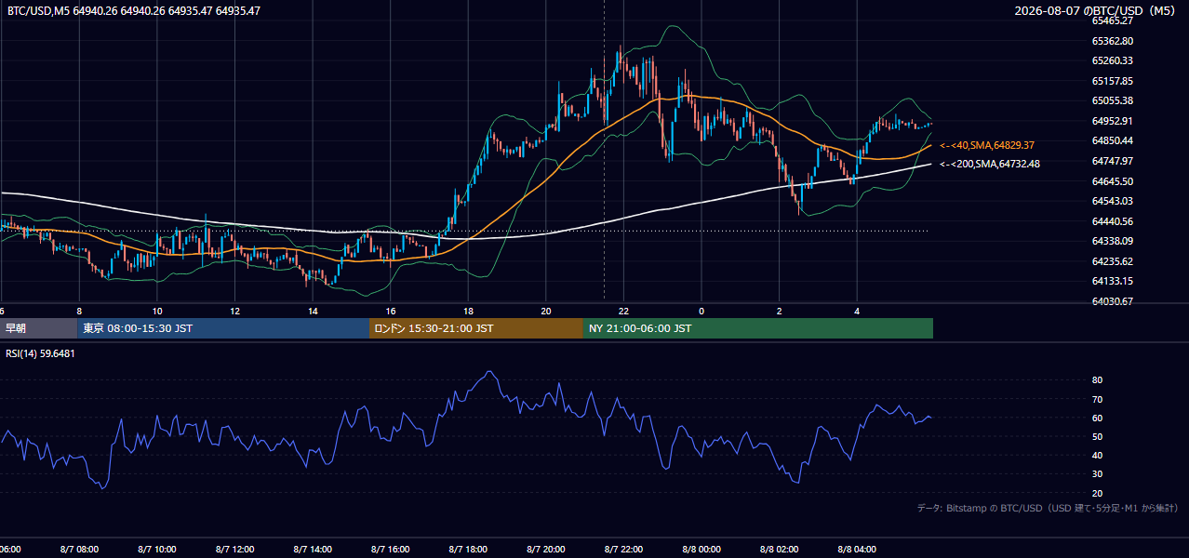Click the hour 0 tick above session bars

701,311
